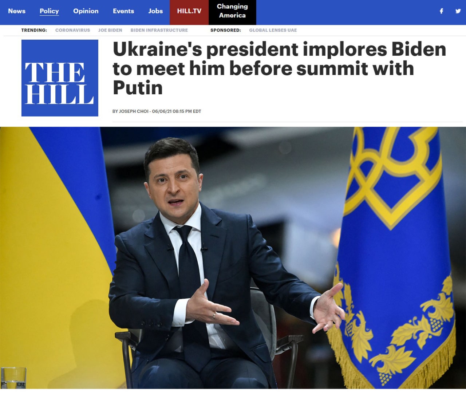
Task: Open The Hill Twitter page icon
Action: pos(458,11)
